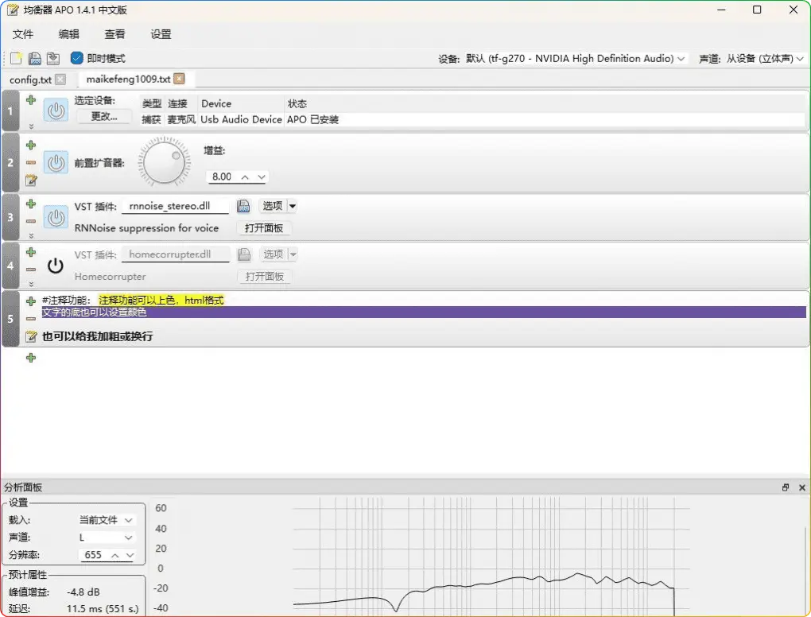811x617 pixels.
Task: Click the preamp gain knob
Action: pos(164,163)
